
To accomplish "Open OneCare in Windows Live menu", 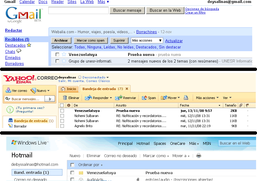I will pos(178,143).
